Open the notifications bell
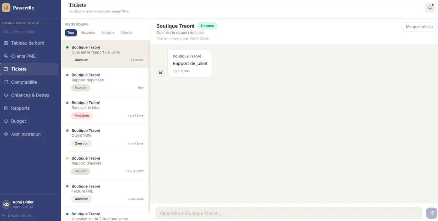This screenshot has height=221, width=438. 430,8
